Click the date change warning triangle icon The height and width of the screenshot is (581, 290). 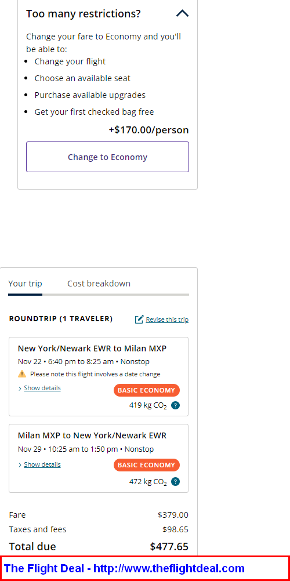pyautogui.click(x=22, y=374)
